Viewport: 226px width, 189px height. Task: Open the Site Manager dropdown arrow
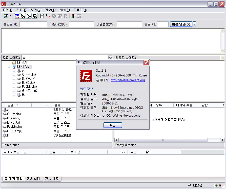(10, 16)
